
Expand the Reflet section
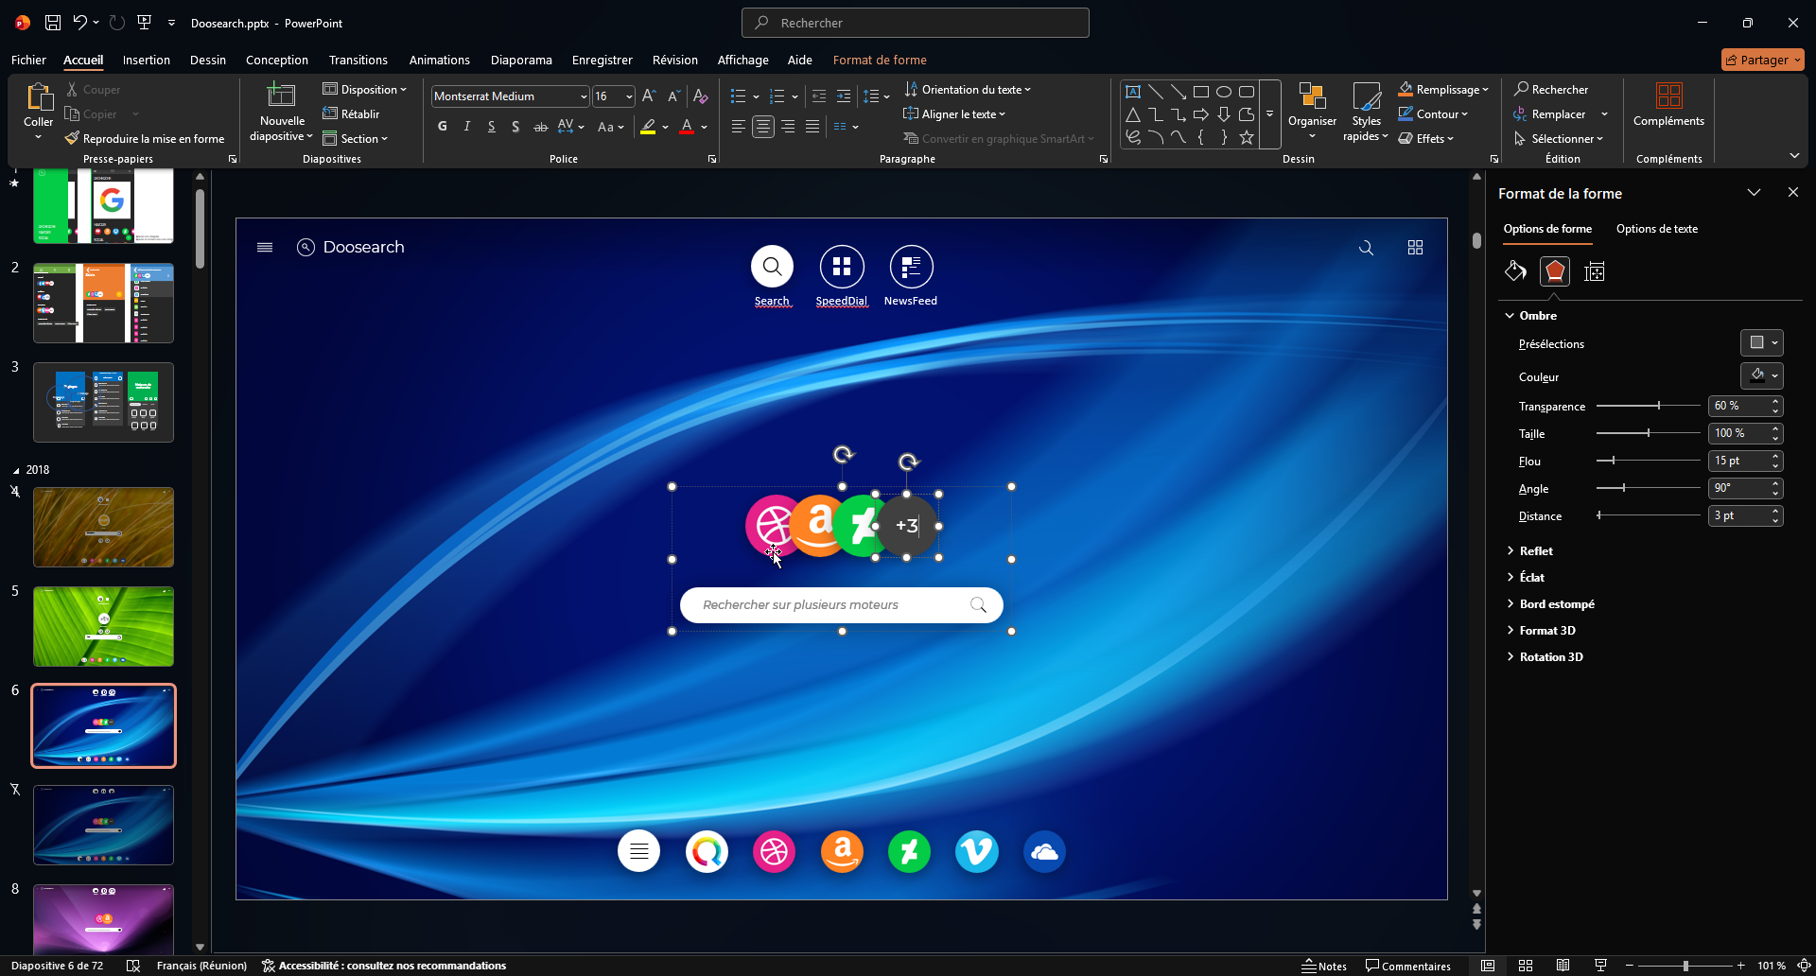point(1536,551)
